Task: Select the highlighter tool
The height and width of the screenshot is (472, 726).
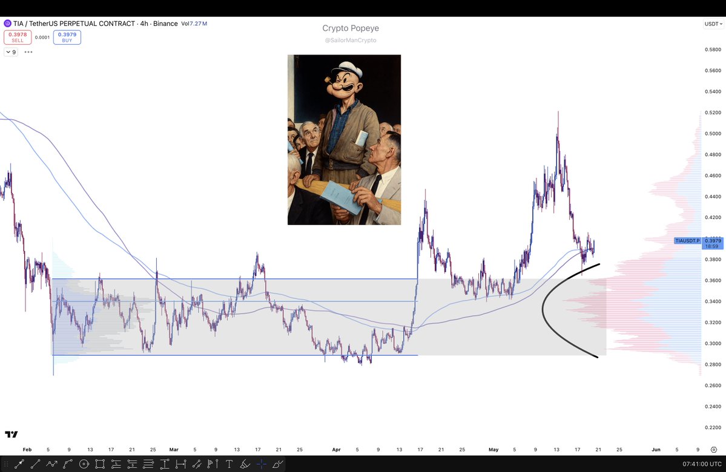Action: point(245,464)
